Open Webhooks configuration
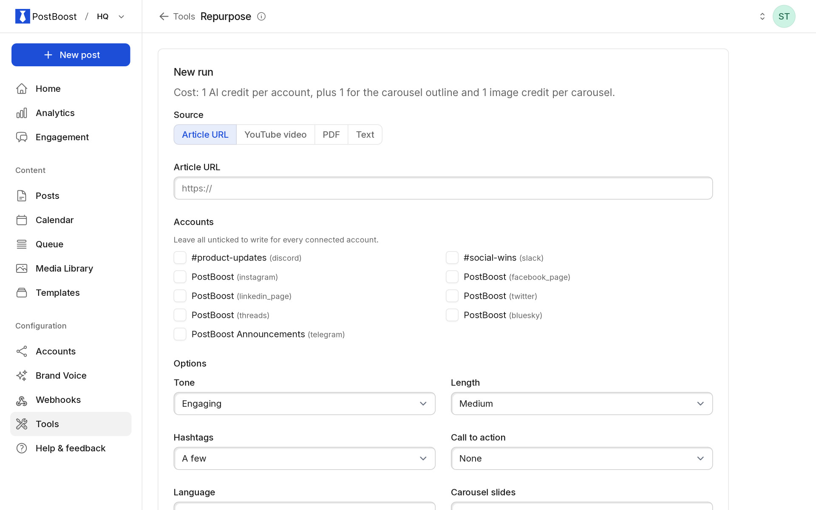This screenshot has height=510, width=816. point(71,399)
